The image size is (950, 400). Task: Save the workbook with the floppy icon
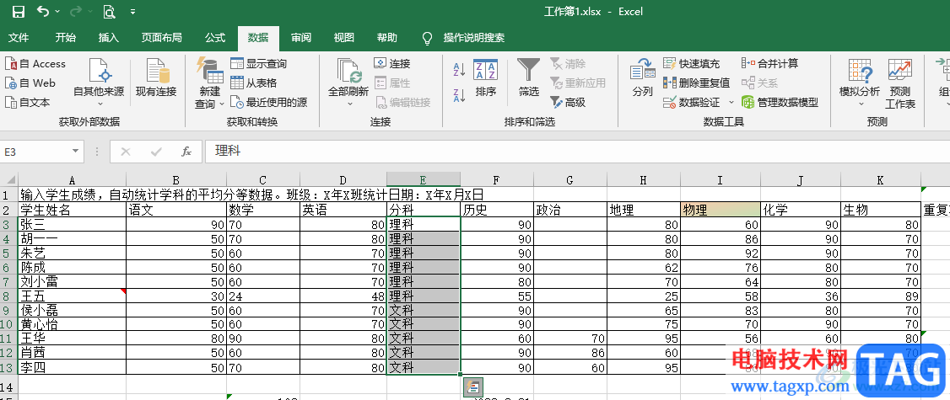coord(19,12)
